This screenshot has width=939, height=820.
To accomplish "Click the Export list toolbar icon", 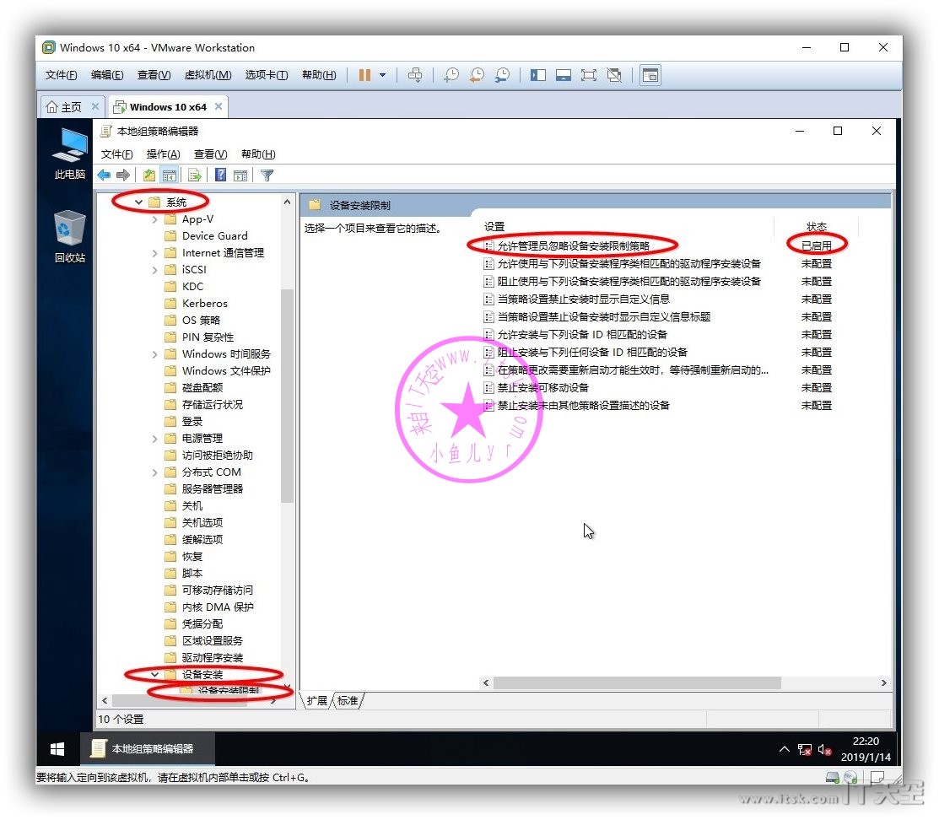I will click(x=195, y=175).
